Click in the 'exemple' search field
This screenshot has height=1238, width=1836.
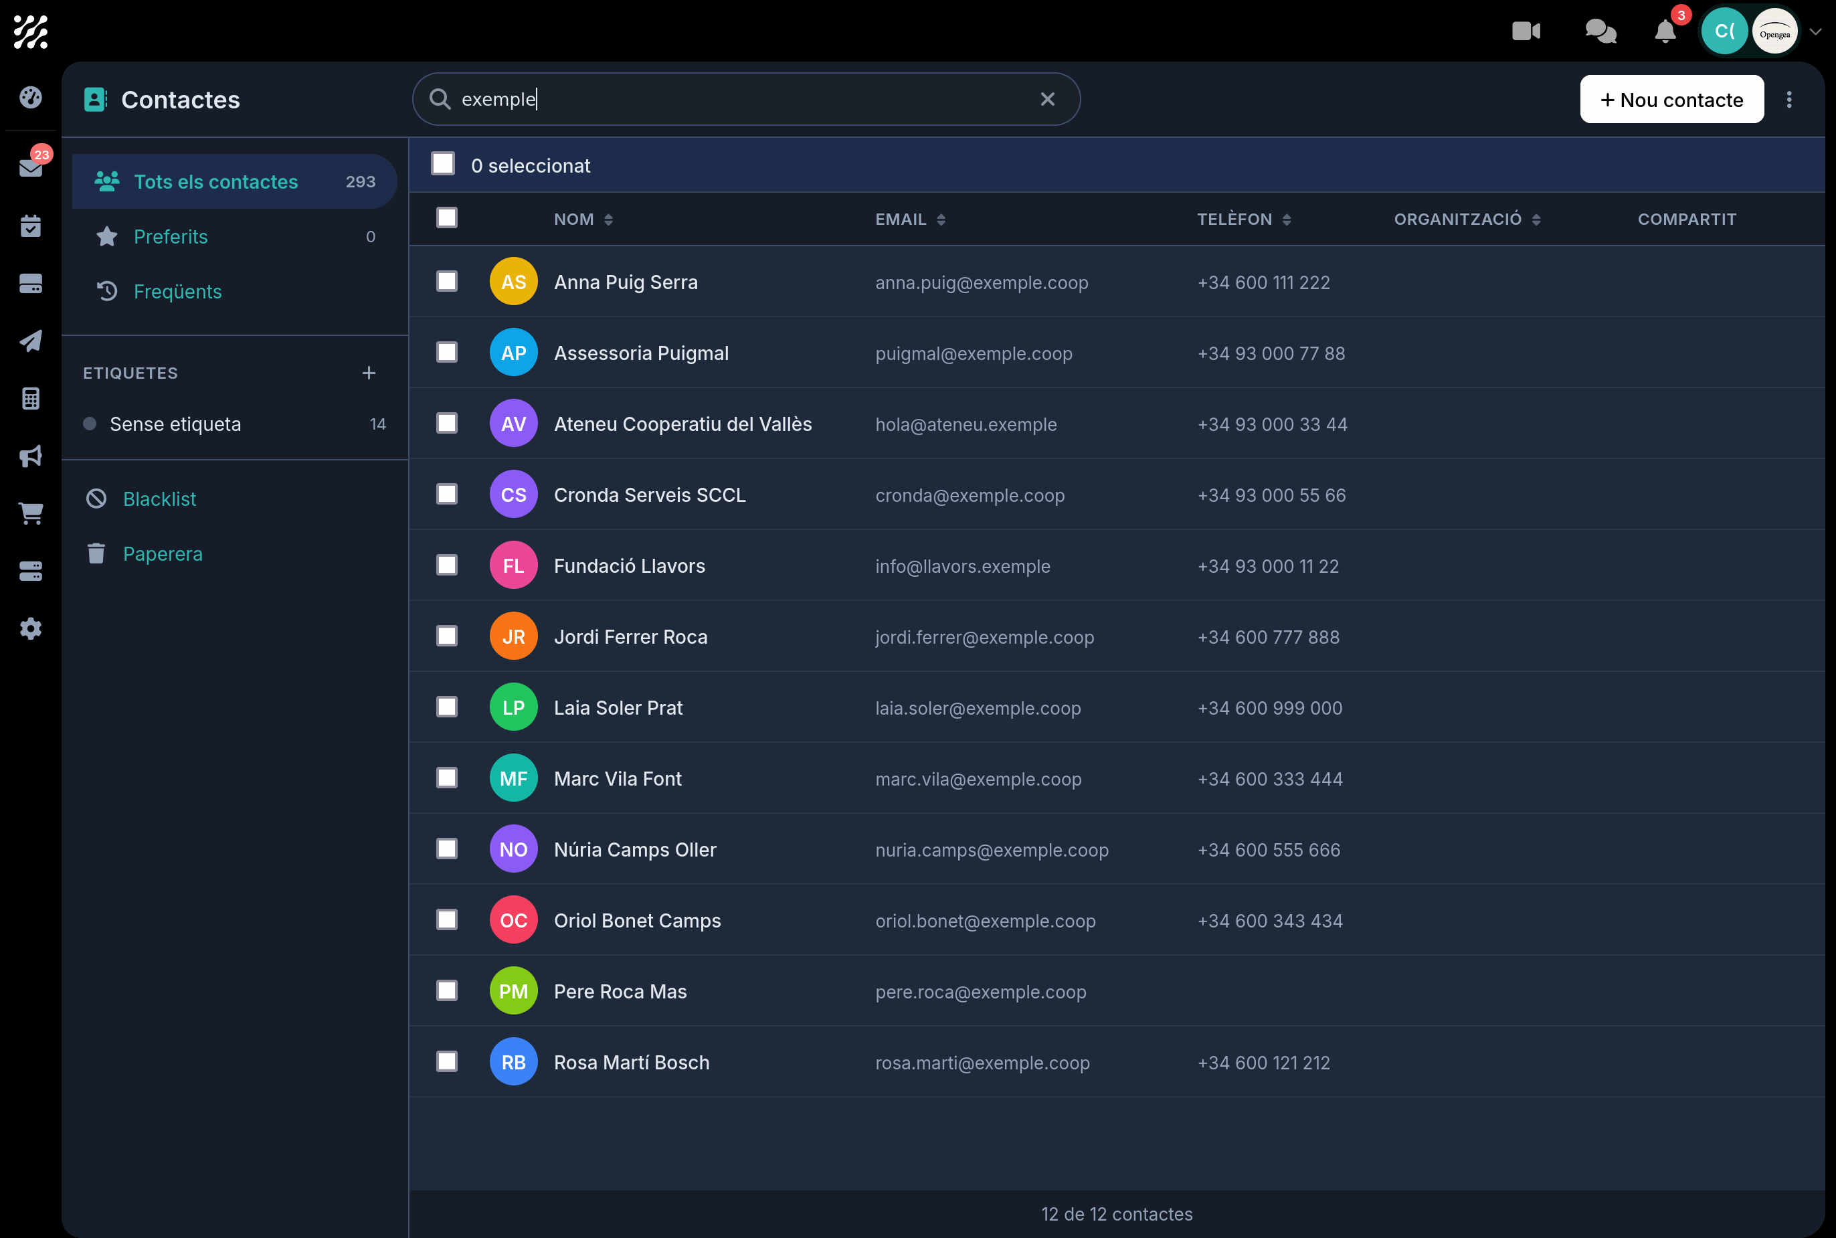(x=746, y=98)
